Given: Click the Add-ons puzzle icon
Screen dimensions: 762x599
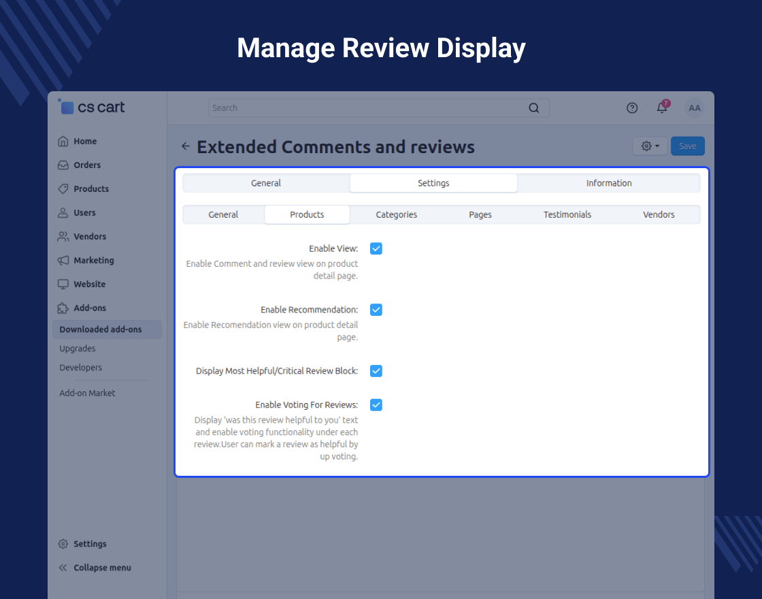Looking at the screenshot, I should (63, 308).
